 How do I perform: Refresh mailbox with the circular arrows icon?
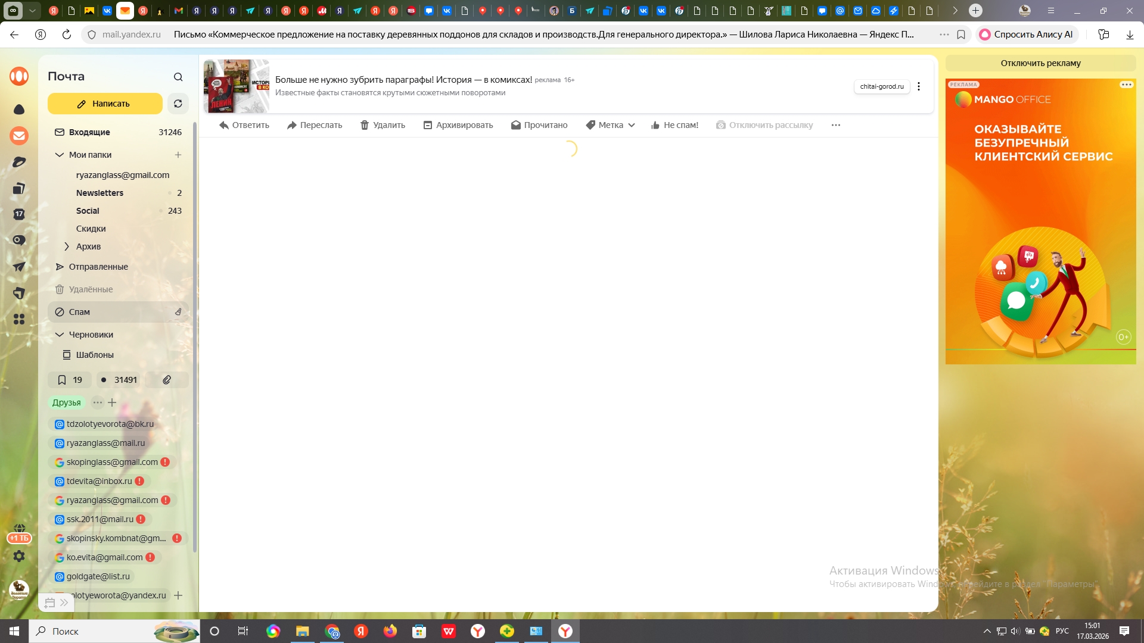(x=178, y=104)
